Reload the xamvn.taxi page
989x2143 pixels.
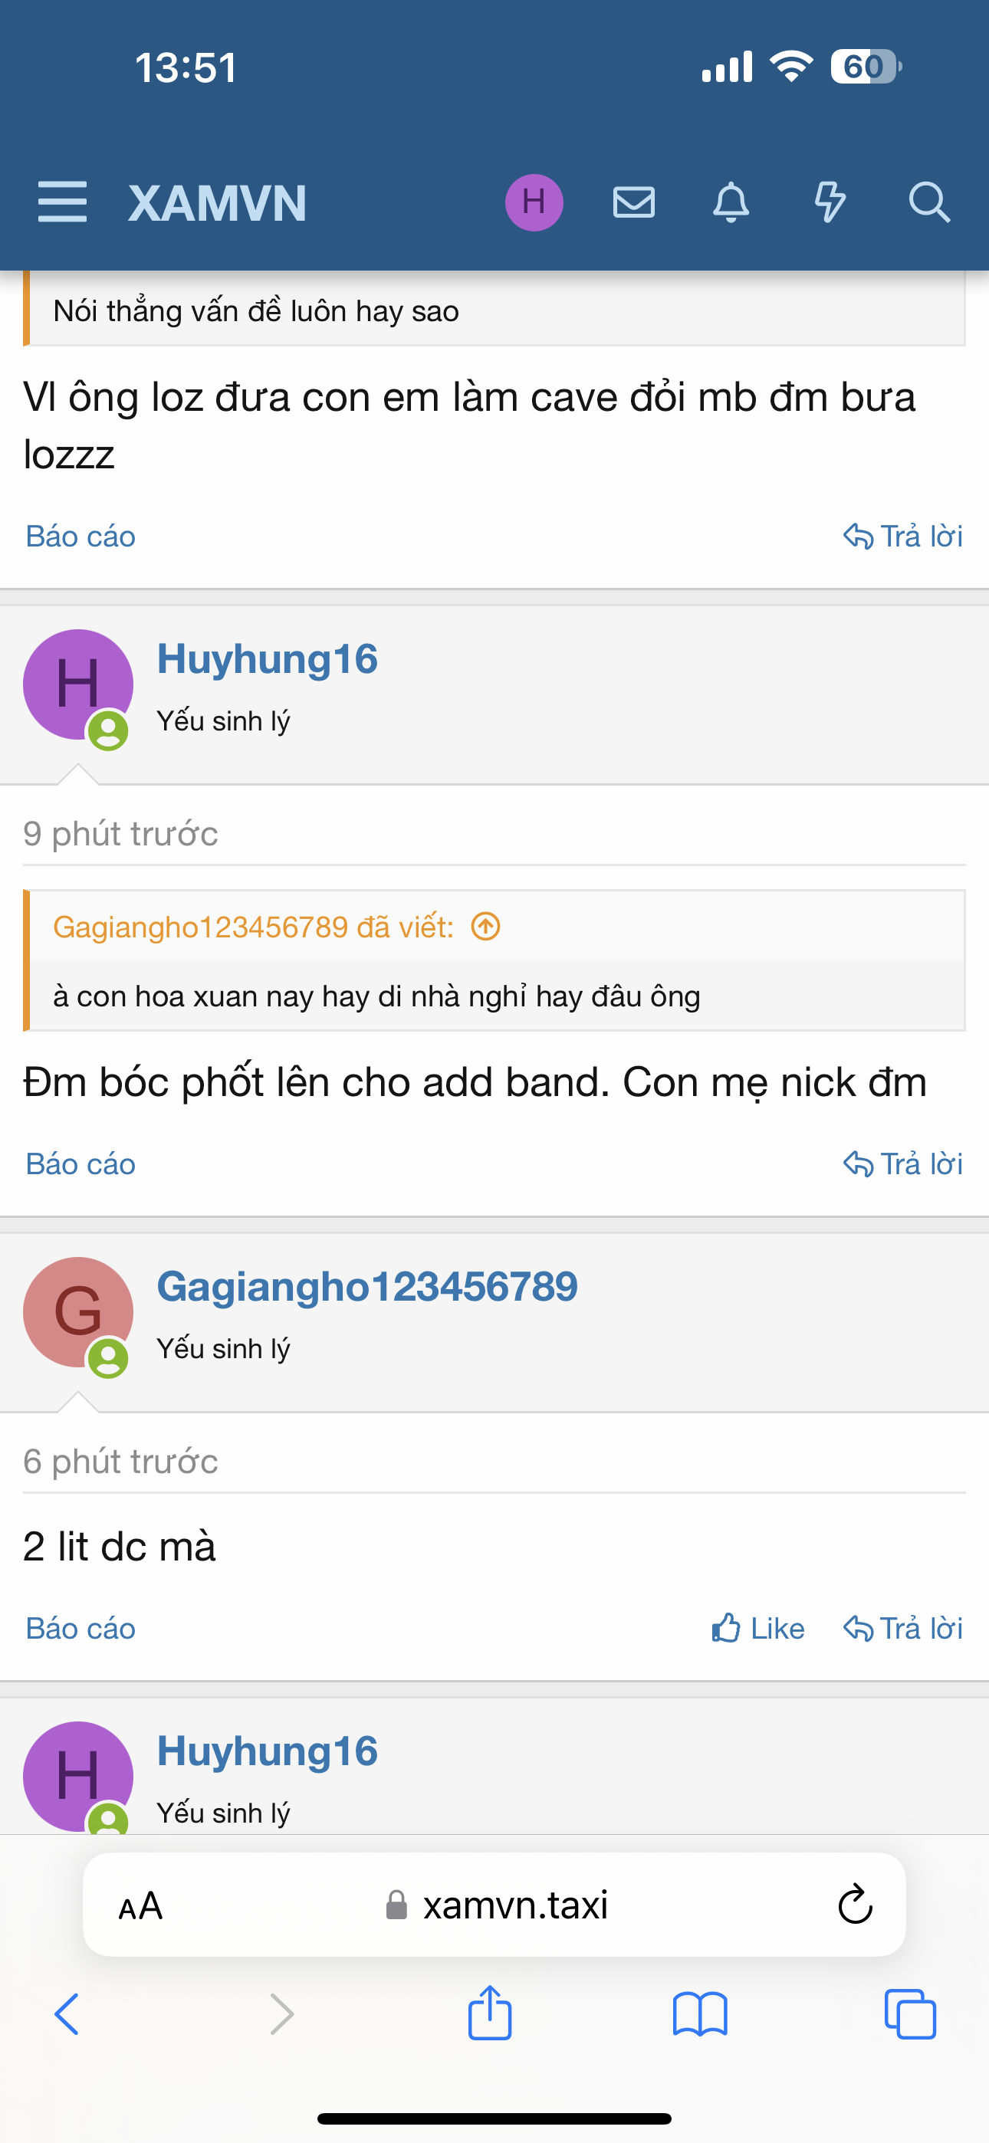pyautogui.click(x=854, y=1904)
